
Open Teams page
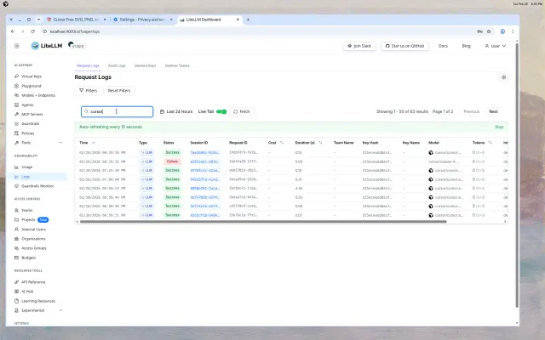click(26, 210)
